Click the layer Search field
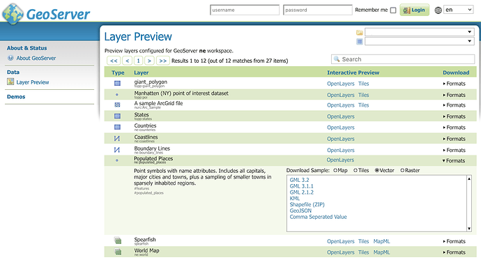The height and width of the screenshot is (260, 481). click(403, 59)
